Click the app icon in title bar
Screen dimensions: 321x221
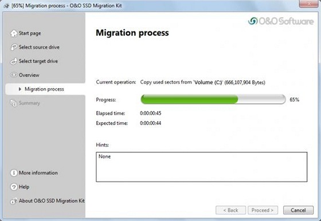(6, 6)
